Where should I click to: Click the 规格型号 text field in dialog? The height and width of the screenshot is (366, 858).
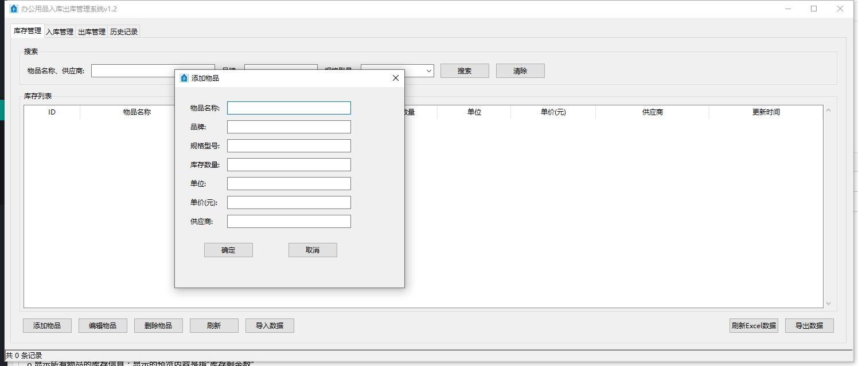[x=288, y=145]
